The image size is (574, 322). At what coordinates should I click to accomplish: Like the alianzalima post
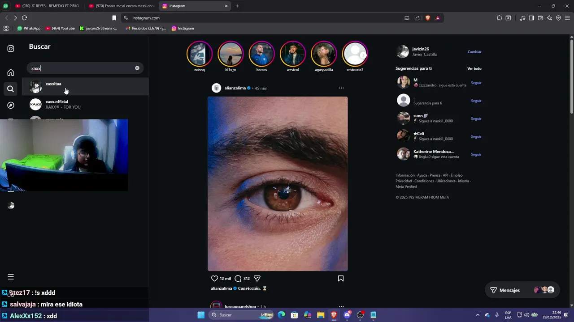point(214,278)
